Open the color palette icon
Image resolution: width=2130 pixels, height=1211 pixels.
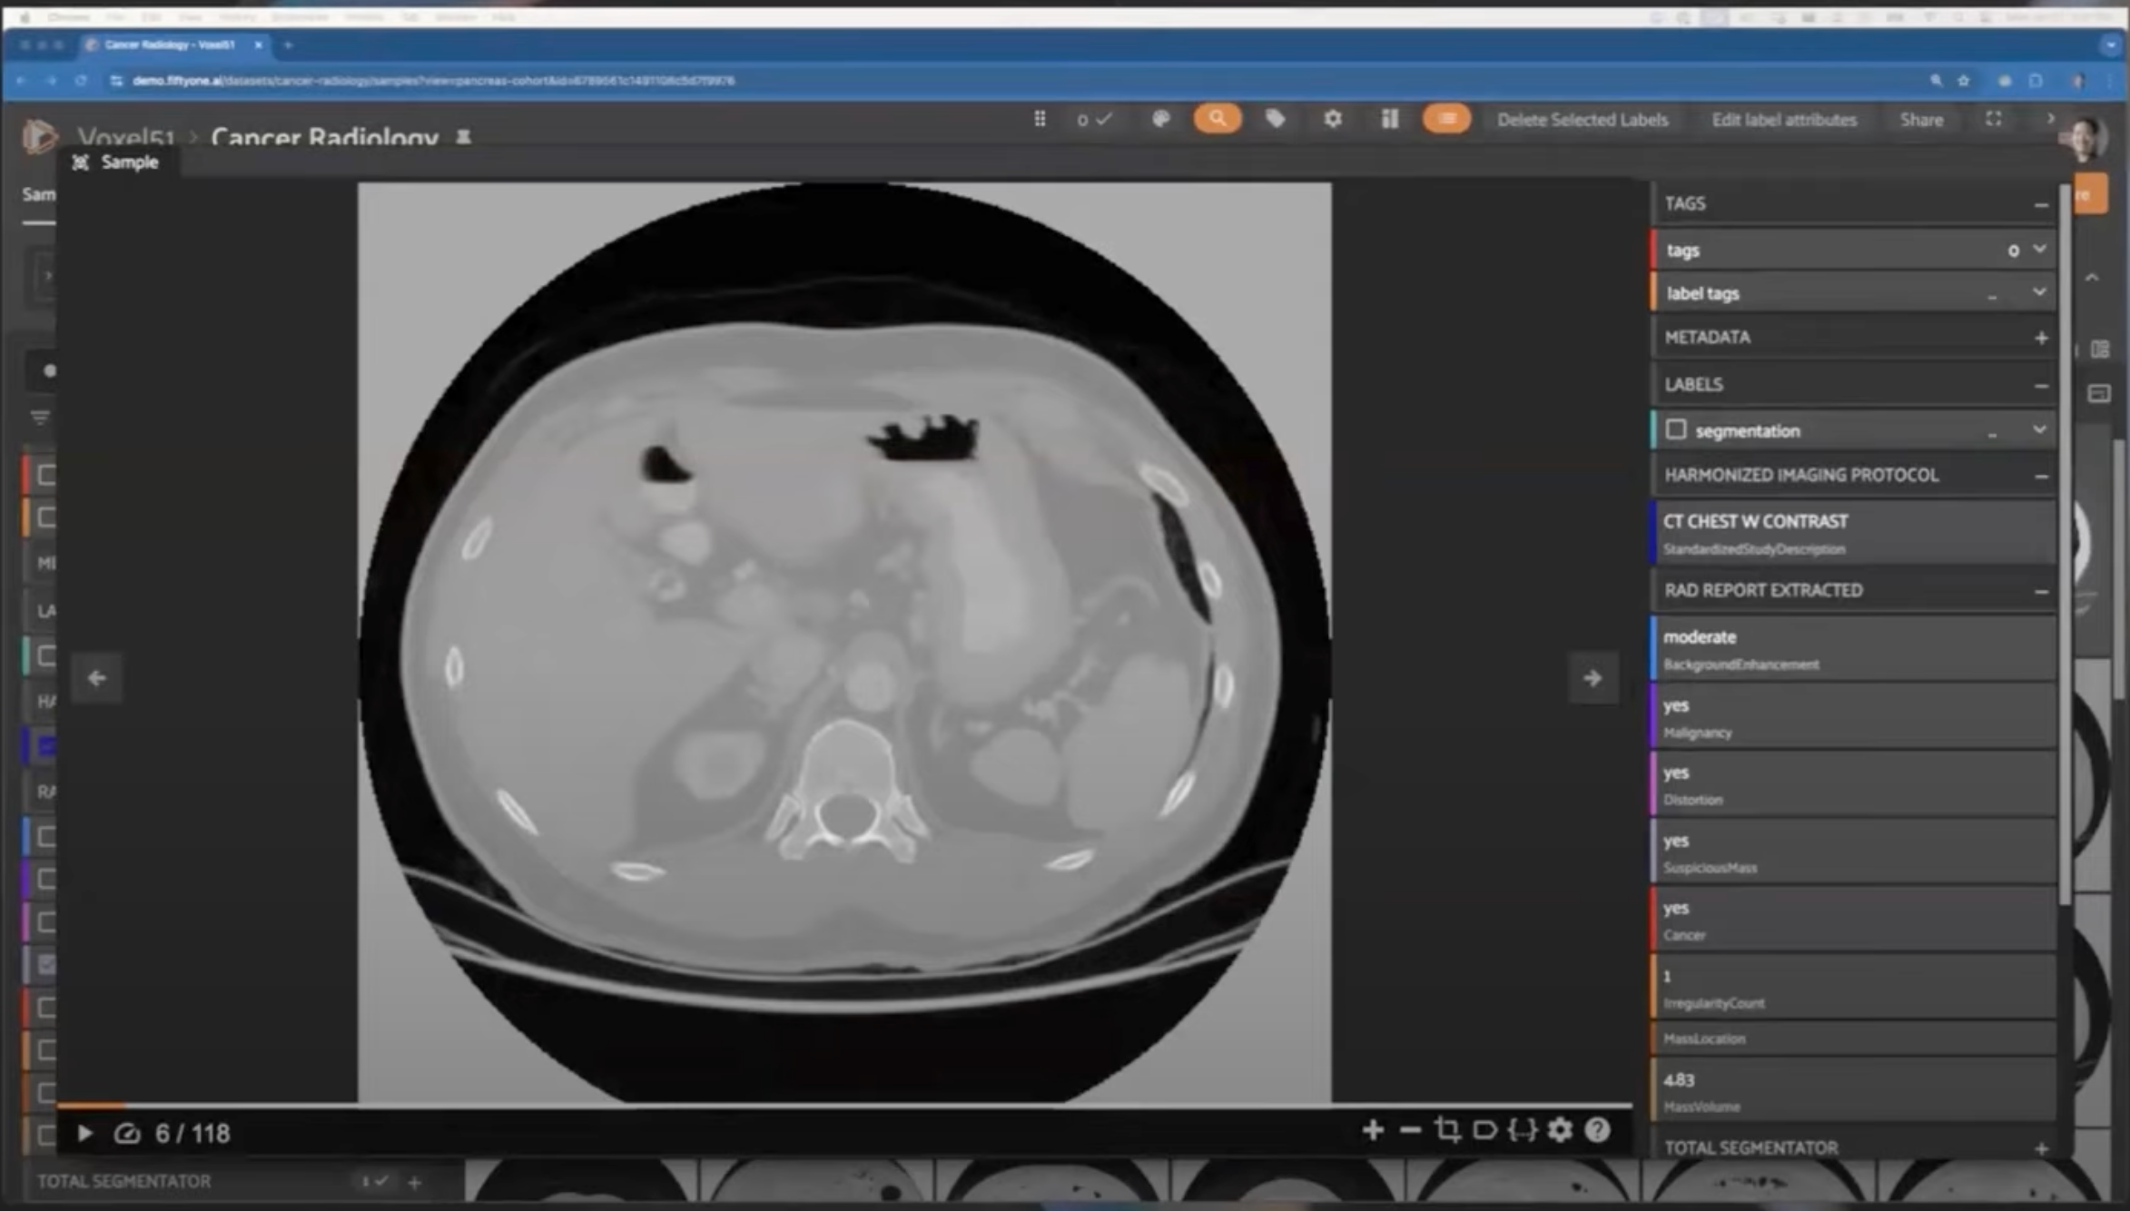point(1160,119)
